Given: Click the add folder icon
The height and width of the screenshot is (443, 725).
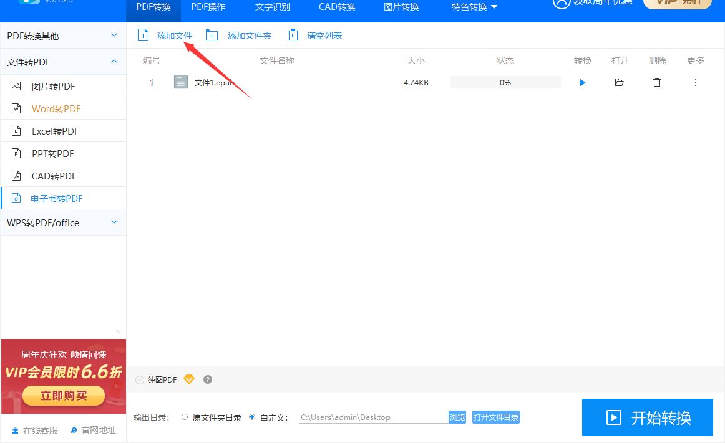Looking at the screenshot, I should pyautogui.click(x=212, y=35).
